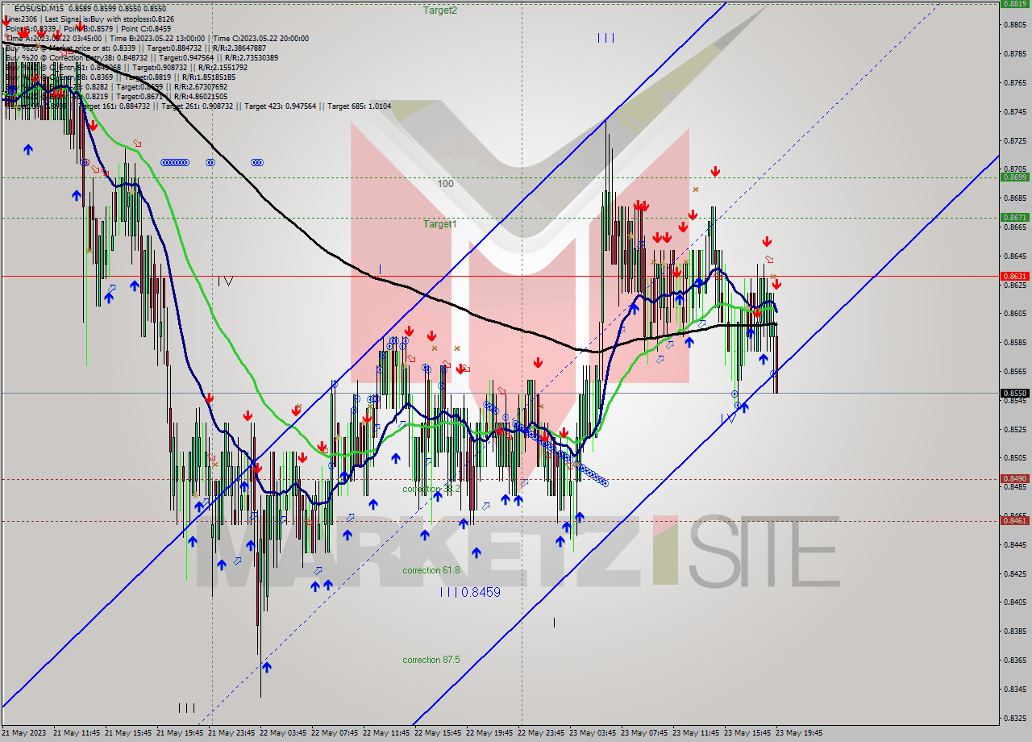
Task: Click the green 0.8819 price tag
Action: (x=1014, y=3)
